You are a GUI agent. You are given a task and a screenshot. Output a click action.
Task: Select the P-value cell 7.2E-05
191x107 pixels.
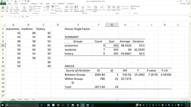[x=152, y=75]
